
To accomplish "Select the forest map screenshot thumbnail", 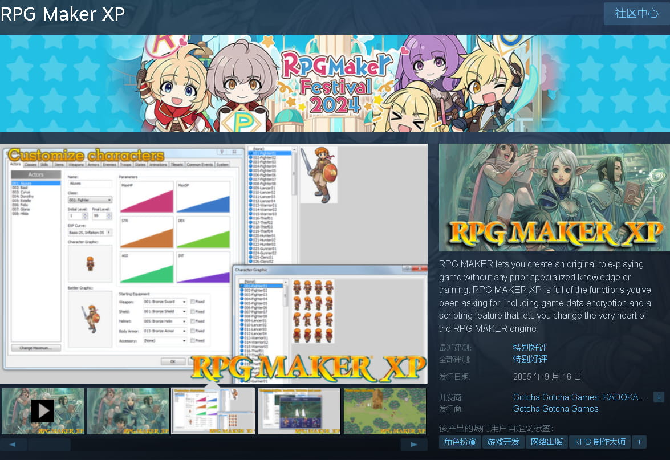I will (385, 411).
